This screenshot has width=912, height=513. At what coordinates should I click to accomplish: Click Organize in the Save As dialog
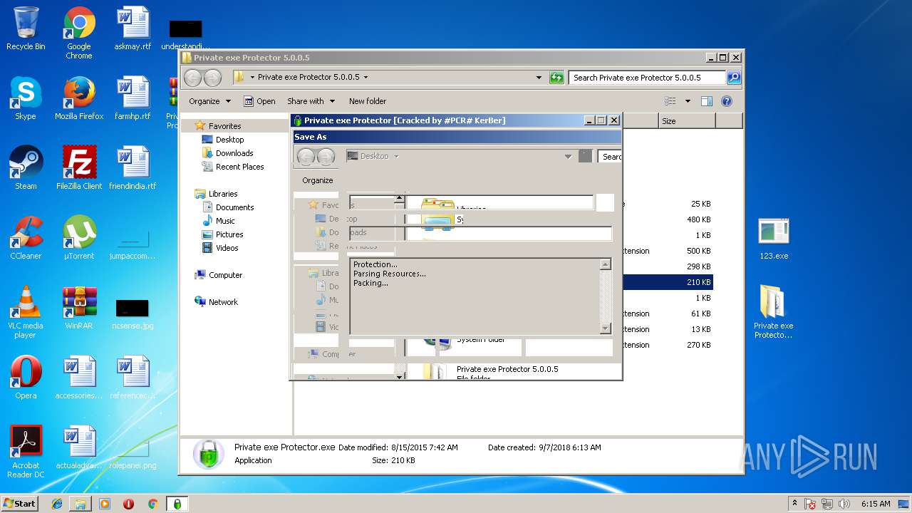coord(317,180)
